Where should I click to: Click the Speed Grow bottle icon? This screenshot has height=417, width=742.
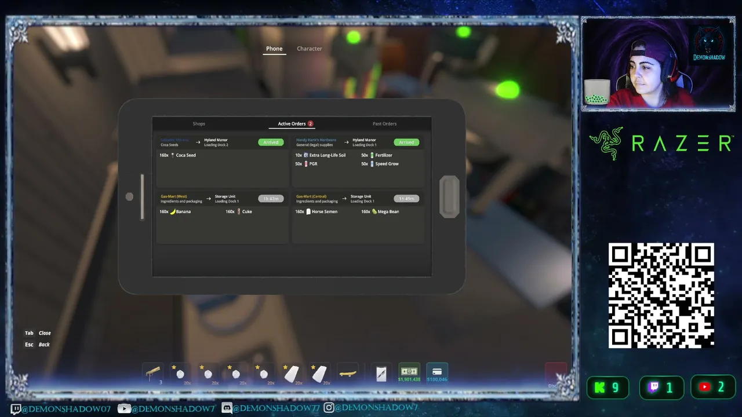point(372,164)
